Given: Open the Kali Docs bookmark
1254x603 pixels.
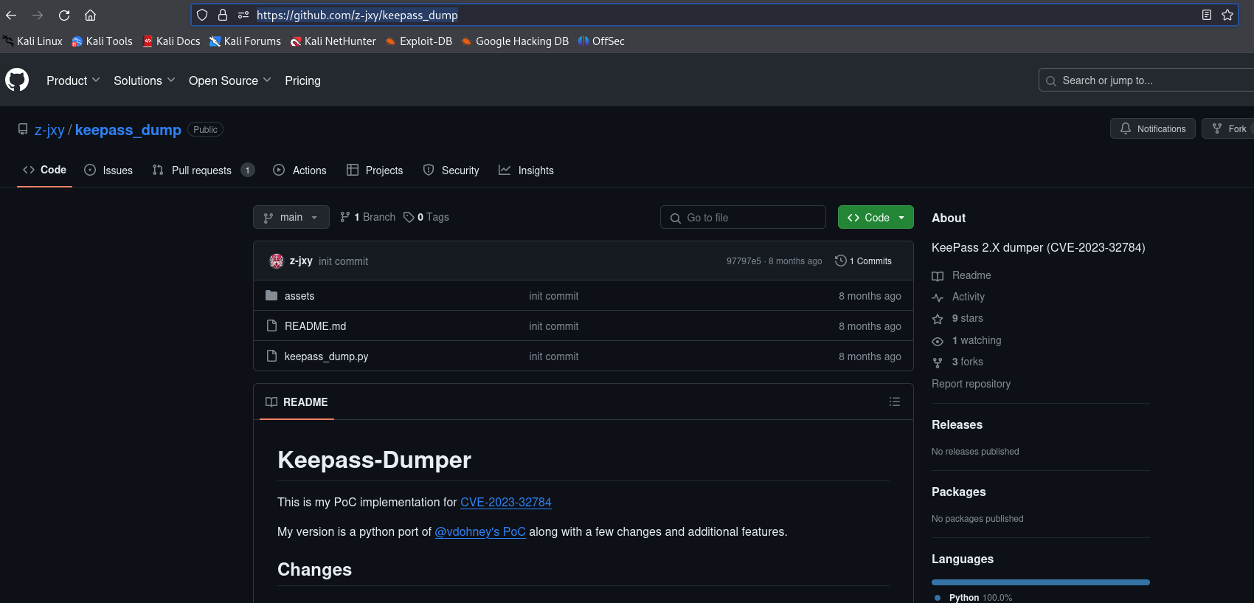Looking at the screenshot, I should (x=171, y=41).
